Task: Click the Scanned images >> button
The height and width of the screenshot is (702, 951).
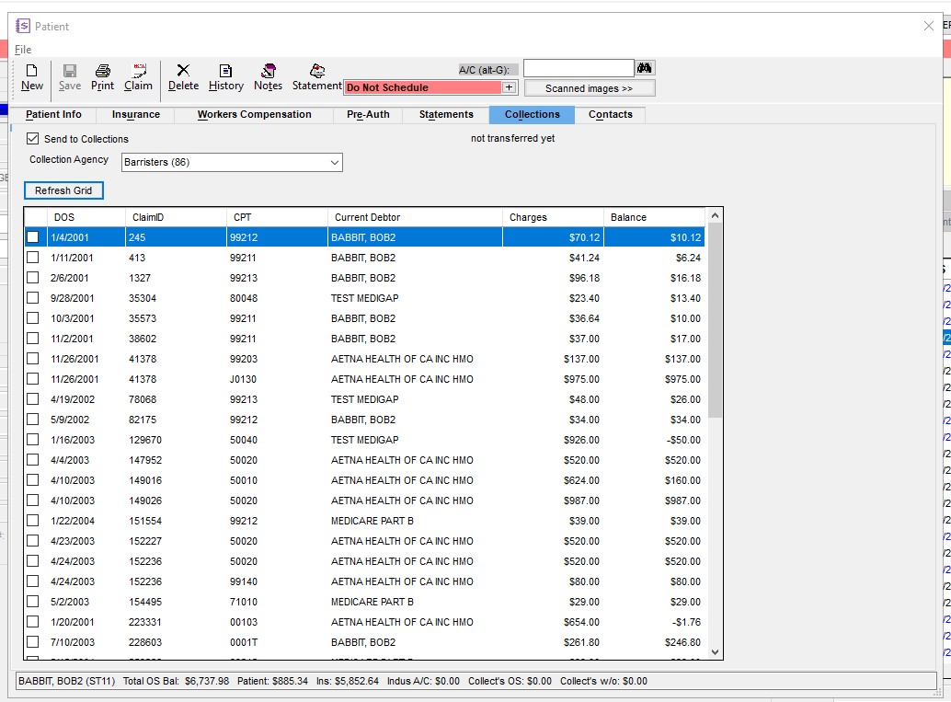Action: (589, 88)
